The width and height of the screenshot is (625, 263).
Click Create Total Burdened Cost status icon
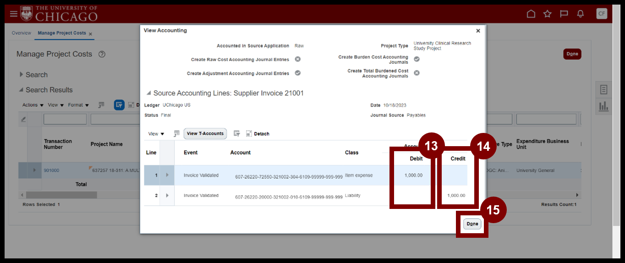[x=417, y=73]
